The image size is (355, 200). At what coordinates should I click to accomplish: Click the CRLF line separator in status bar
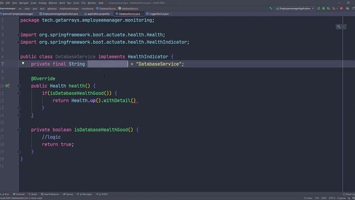coord(324,198)
